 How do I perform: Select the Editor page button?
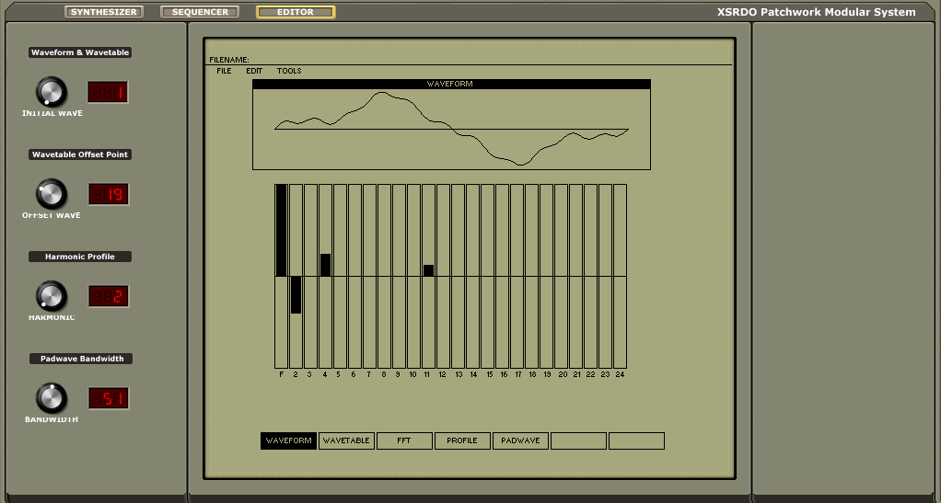coord(296,12)
